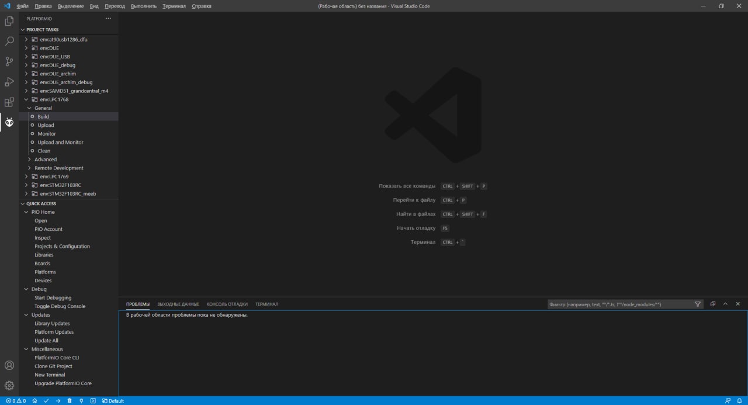Open the Выделение menu
Screen dimensions: 748x405
point(71,6)
